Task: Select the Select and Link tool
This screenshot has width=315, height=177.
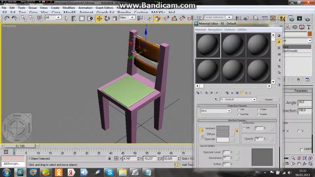Action: 24,19
